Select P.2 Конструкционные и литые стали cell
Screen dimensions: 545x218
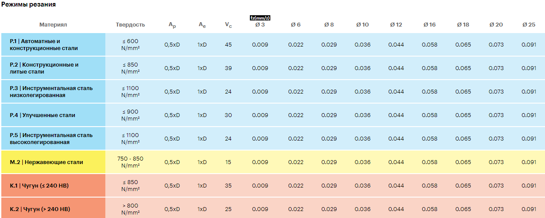tap(53, 68)
